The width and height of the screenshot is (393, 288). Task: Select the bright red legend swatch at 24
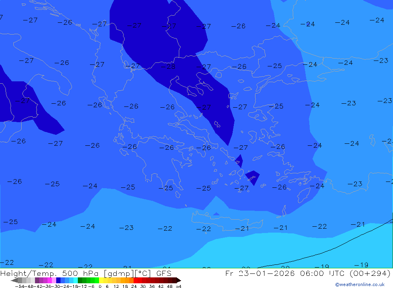136,280
